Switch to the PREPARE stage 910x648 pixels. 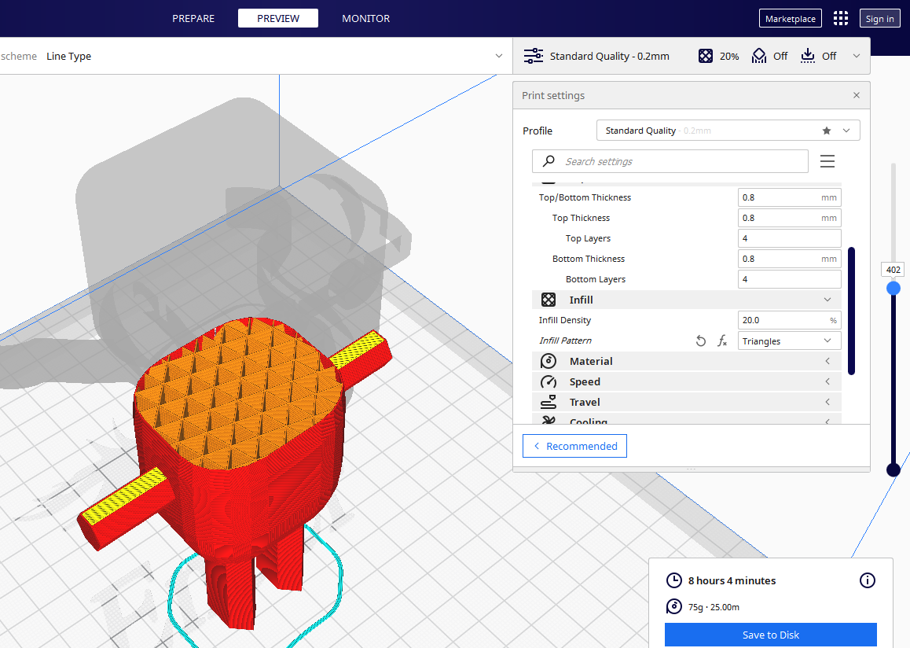click(x=193, y=19)
